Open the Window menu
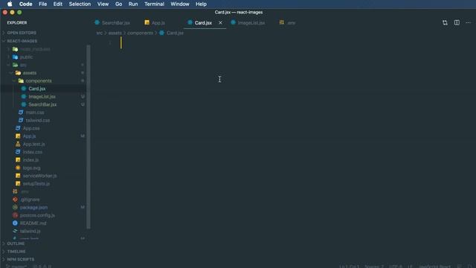Image resolution: width=476 pixels, height=268 pixels. tap(180, 4)
